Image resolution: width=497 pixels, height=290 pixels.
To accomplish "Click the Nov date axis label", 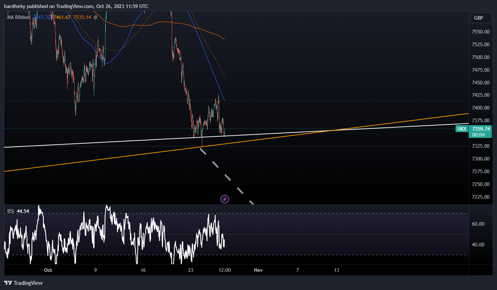I will tap(258, 270).
